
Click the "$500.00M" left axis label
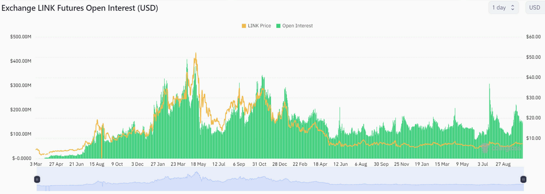pos(21,37)
